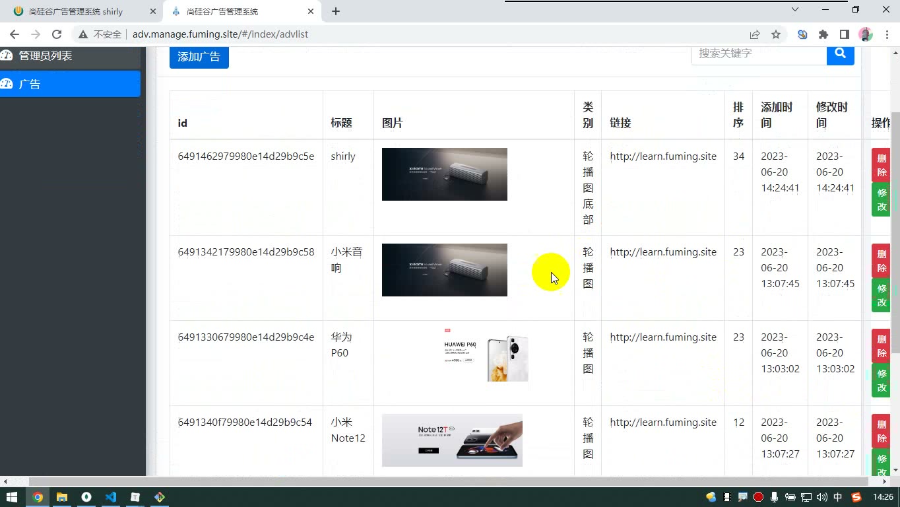Open File Explorer from the taskbar
900x507 pixels.
62,497
